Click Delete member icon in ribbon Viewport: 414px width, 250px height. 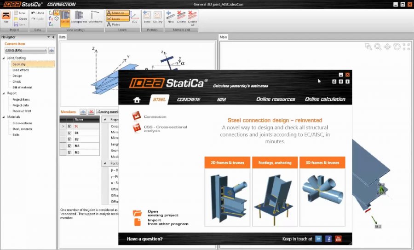[x=181, y=17]
